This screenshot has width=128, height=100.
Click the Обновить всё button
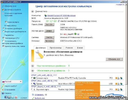point(114,59)
